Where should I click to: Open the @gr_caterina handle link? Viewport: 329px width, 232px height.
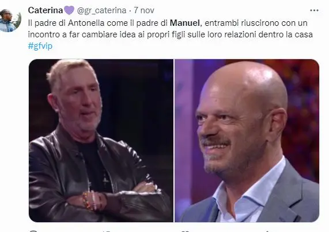coord(101,10)
